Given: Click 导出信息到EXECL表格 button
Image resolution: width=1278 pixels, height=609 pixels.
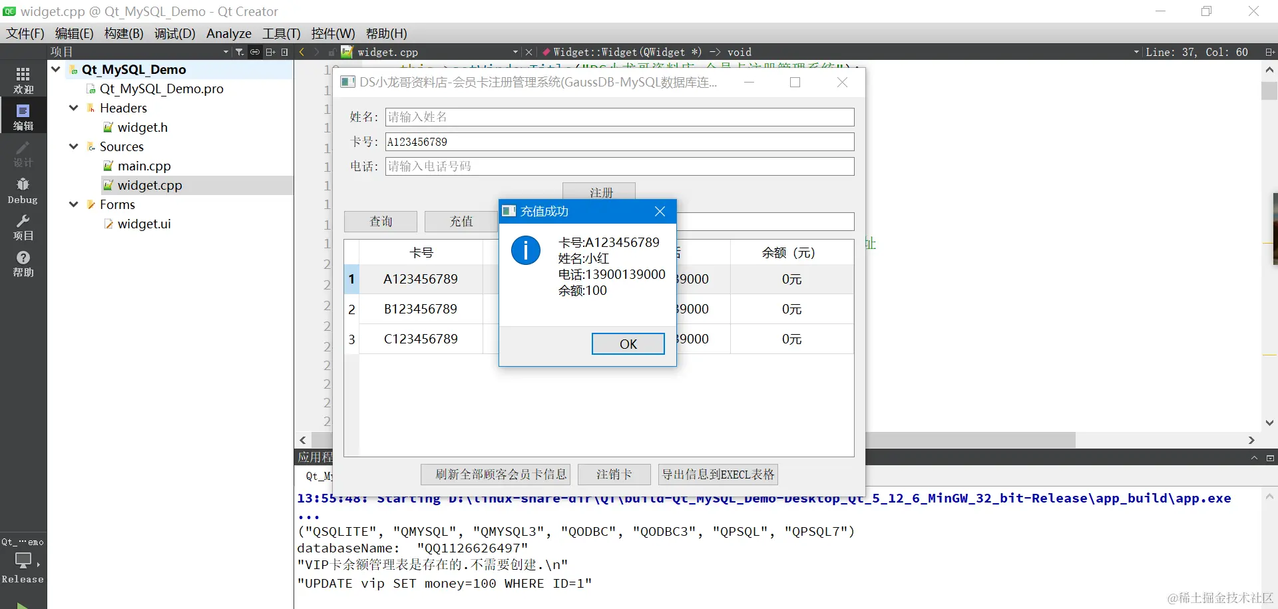Looking at the screenshot, I should [718, 475].
